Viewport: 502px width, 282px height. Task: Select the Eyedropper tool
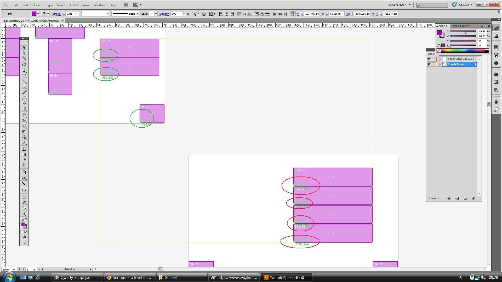point(24,160)
